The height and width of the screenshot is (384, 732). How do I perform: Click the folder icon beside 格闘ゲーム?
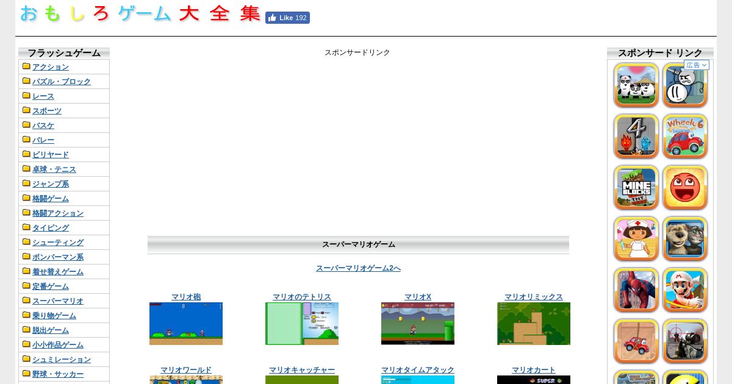point(26,197)
